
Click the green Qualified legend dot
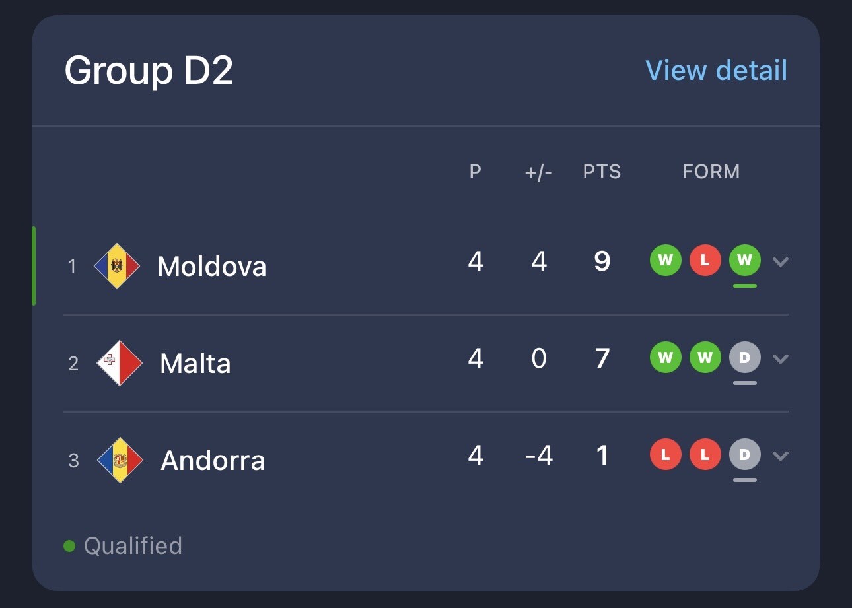(69, 546)
